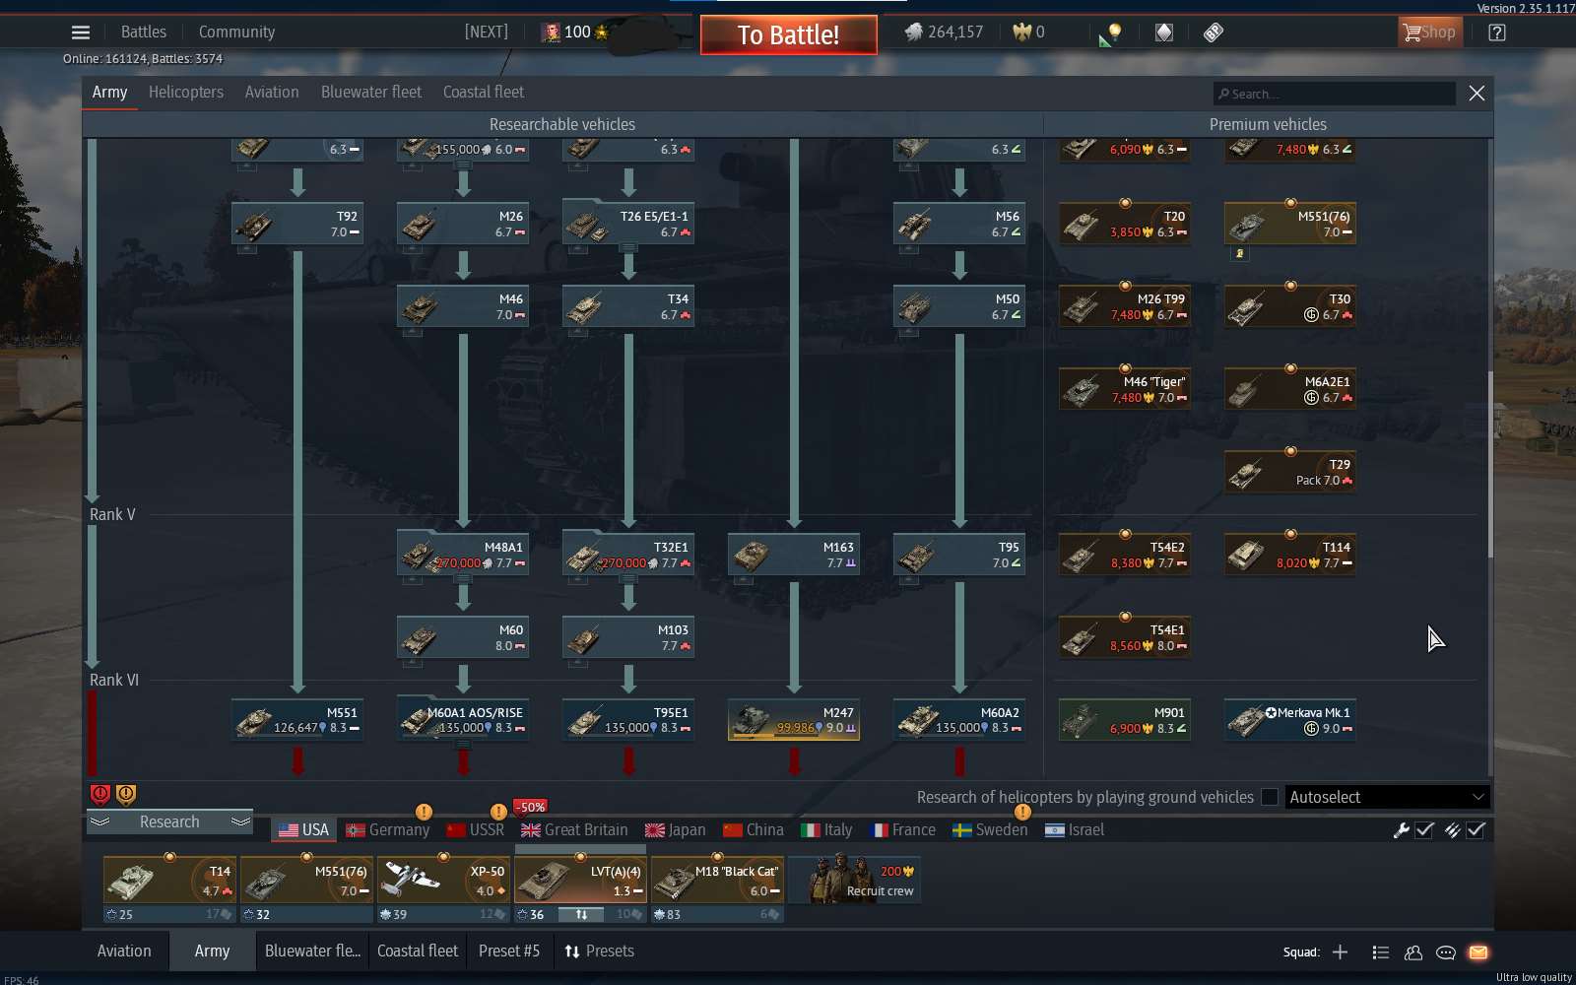This screenshot has width=1576, height=985.
Task: Click the diamond warbond icon in top bar
Action: coord(1164,33)
